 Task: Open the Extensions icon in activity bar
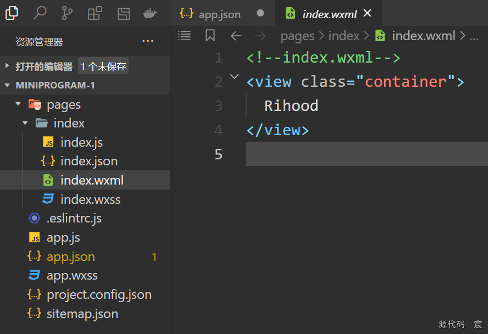point(95,13)
